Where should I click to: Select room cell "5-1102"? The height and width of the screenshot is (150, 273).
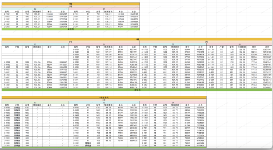click(x=7, y=64)
